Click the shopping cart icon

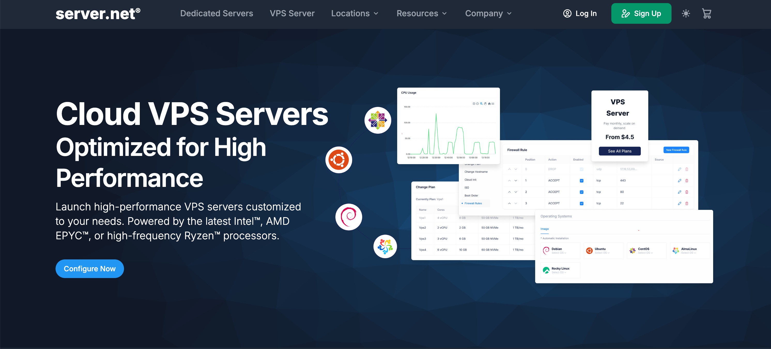click(706, 13)
